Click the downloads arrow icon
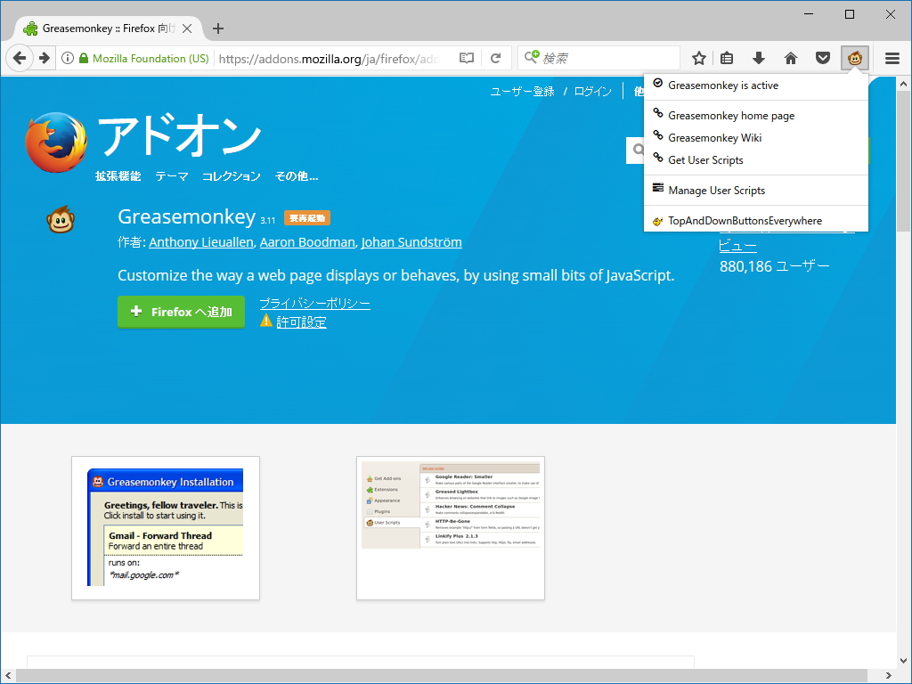 click(x=758, y=57)
